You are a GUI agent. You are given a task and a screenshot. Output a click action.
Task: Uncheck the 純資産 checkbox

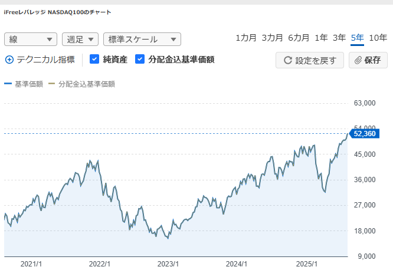94,60
